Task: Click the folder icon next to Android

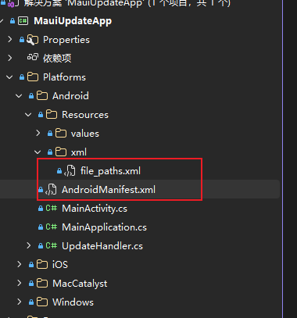Action: click(x=42, y=96)
